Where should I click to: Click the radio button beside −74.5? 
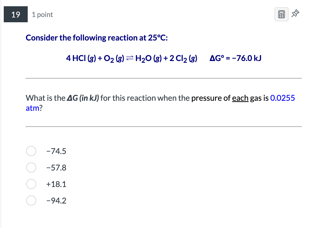coord(31,151)
